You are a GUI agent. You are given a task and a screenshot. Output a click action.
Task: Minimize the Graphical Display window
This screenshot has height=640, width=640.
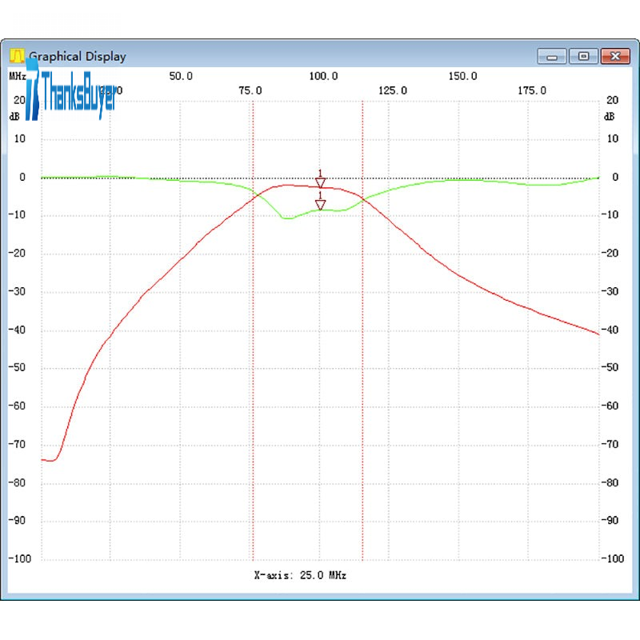coord(552,56)
